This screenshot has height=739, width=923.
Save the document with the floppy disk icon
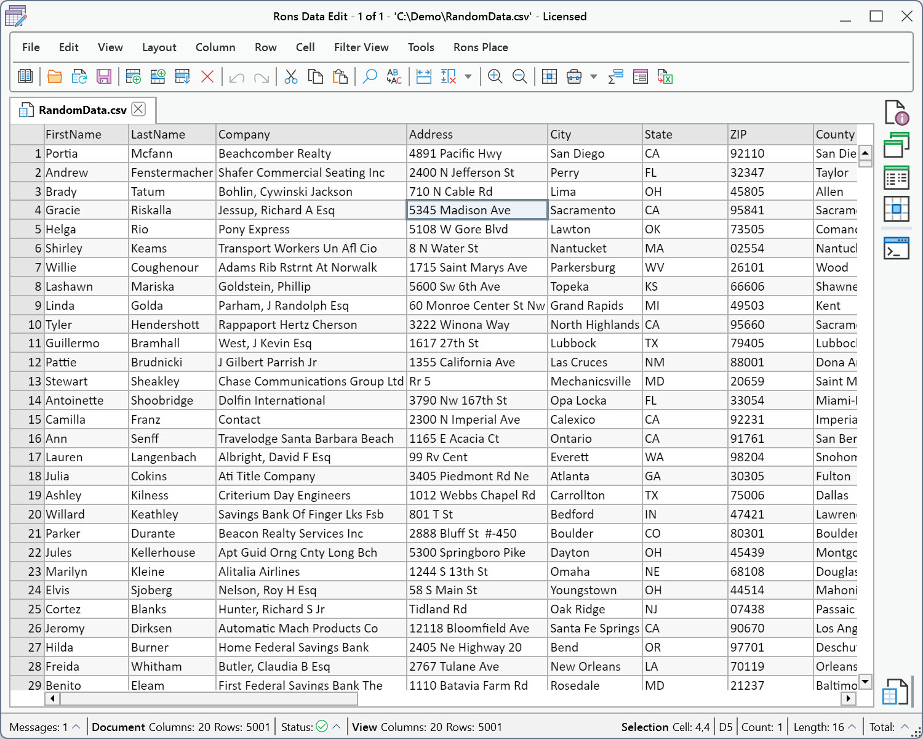pos(104,76)
